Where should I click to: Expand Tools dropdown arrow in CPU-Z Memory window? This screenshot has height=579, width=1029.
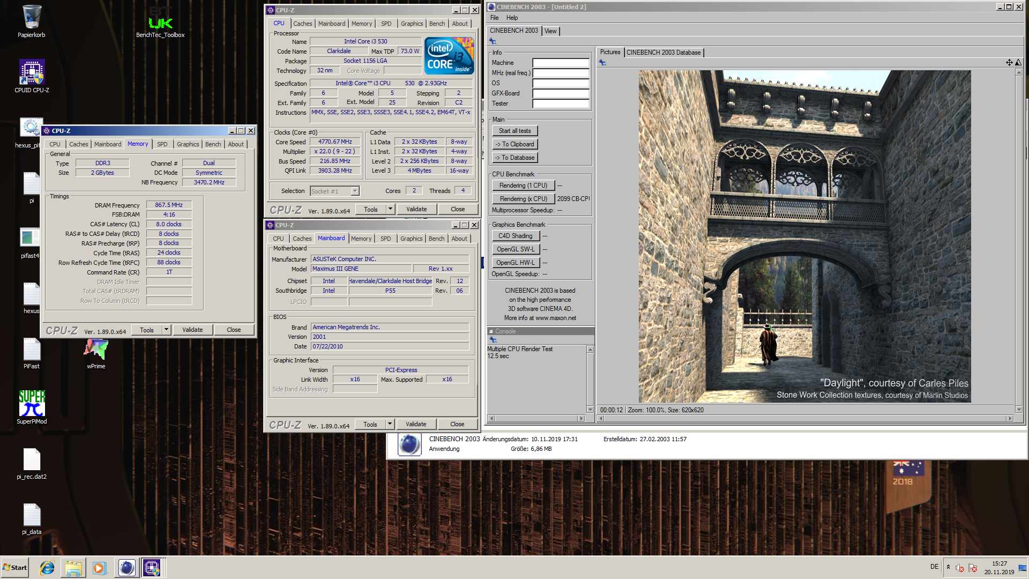[x=166, y=330]
